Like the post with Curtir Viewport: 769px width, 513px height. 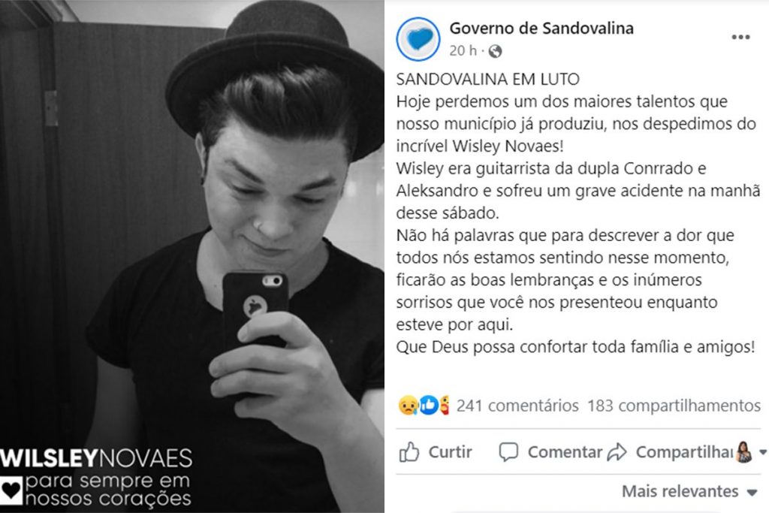[436, 451]
